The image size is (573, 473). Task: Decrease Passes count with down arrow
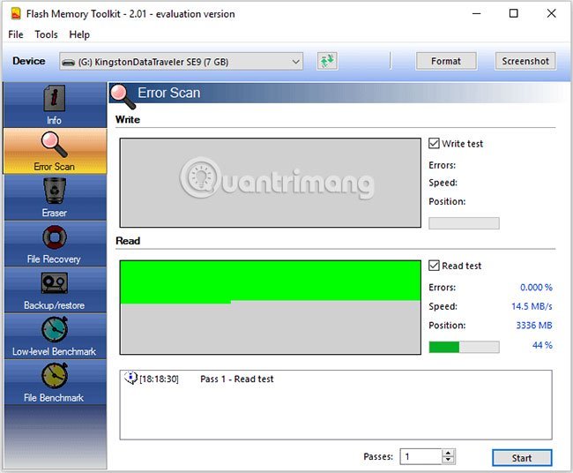pyautogui.click(x=449, y=461)
